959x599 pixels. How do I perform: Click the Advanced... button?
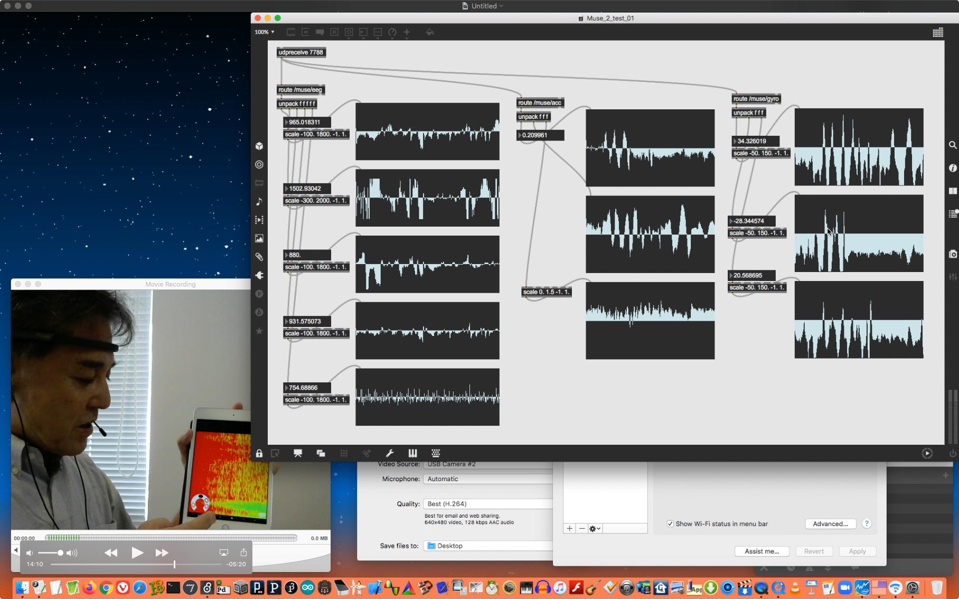pos(830,524)
